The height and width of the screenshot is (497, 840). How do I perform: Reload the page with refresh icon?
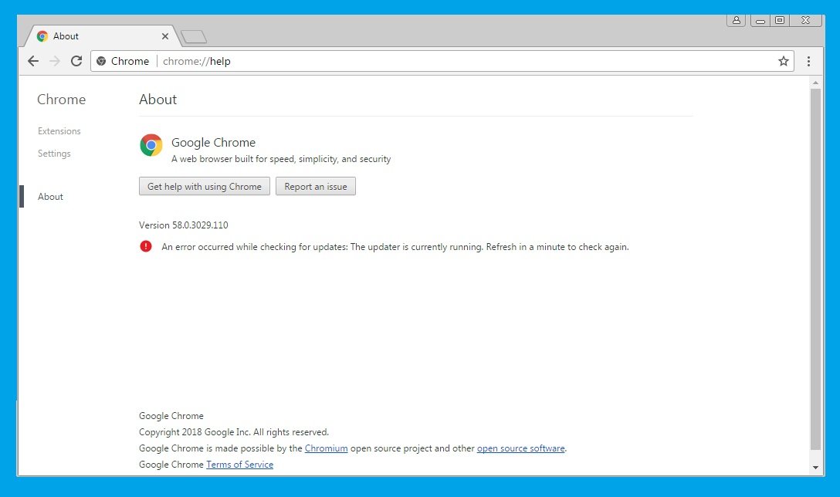[x=76, y=61]
